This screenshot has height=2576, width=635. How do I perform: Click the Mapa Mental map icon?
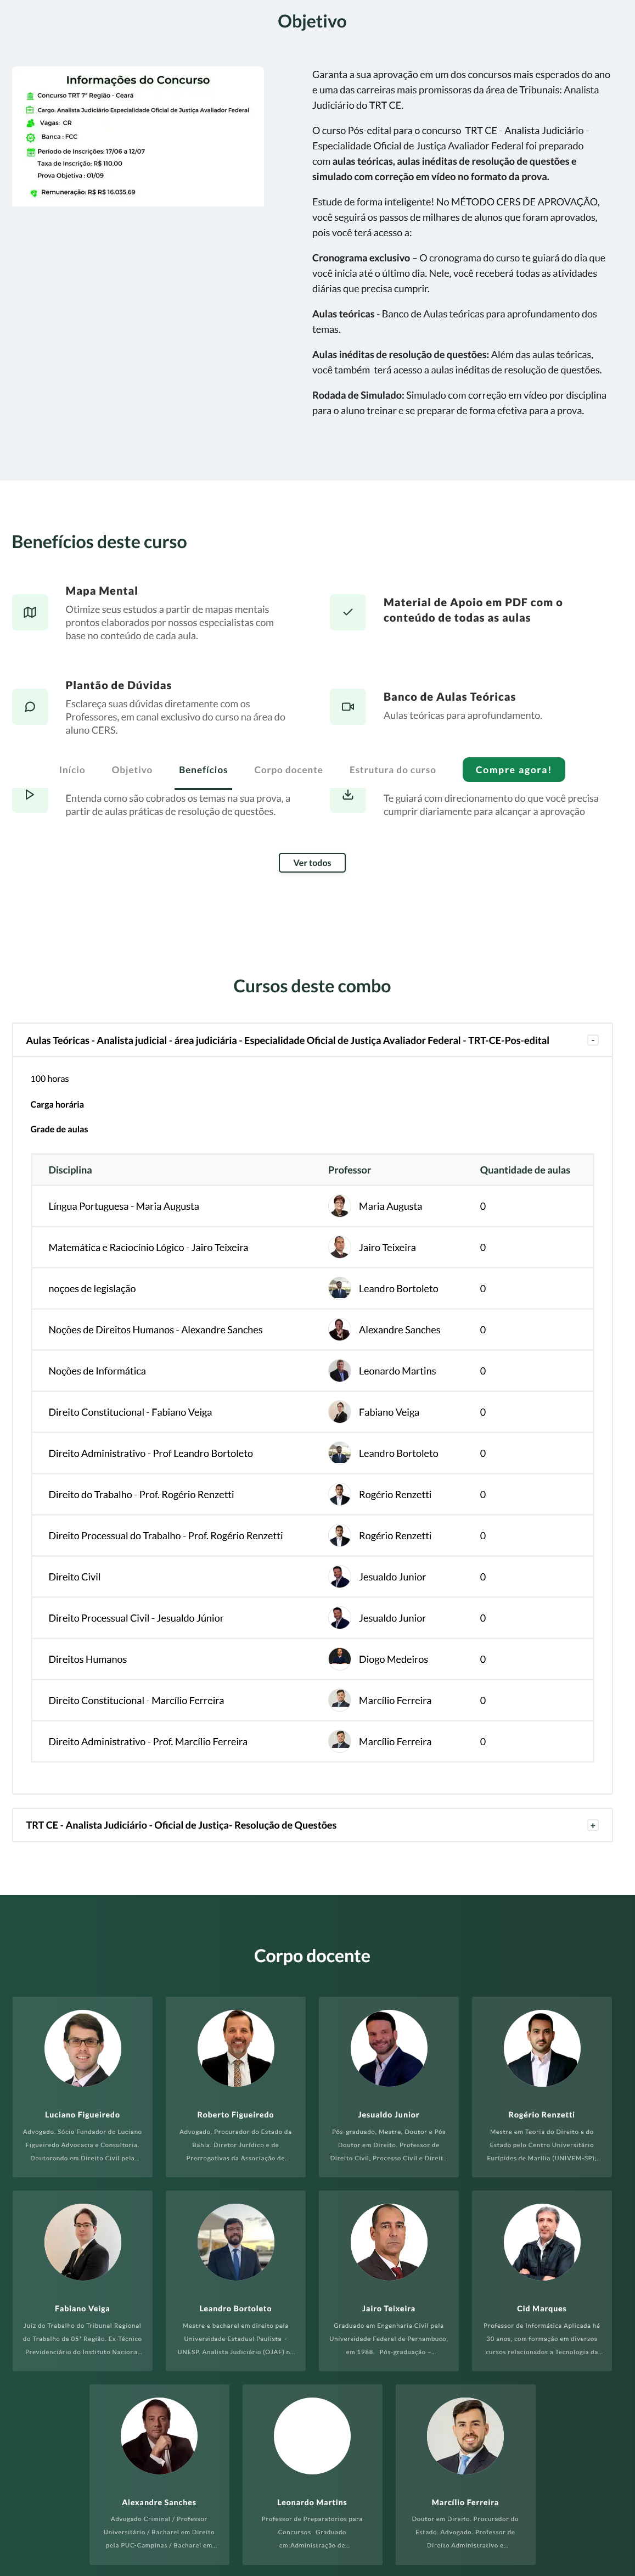[30, 612]
